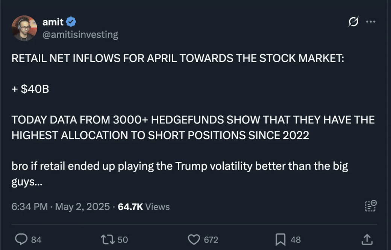
Task: Click the 672 likes count
Action: pos(211,239)
